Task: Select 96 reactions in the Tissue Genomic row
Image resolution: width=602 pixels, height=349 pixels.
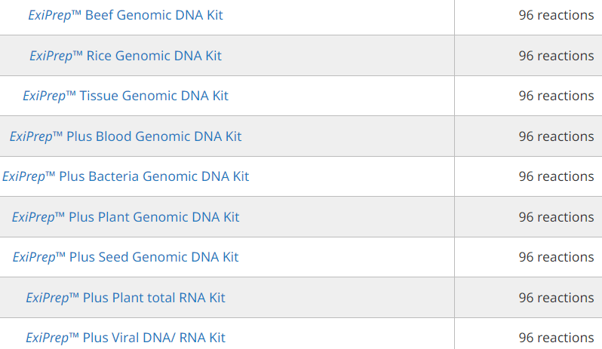Action: tap(556, 96)
